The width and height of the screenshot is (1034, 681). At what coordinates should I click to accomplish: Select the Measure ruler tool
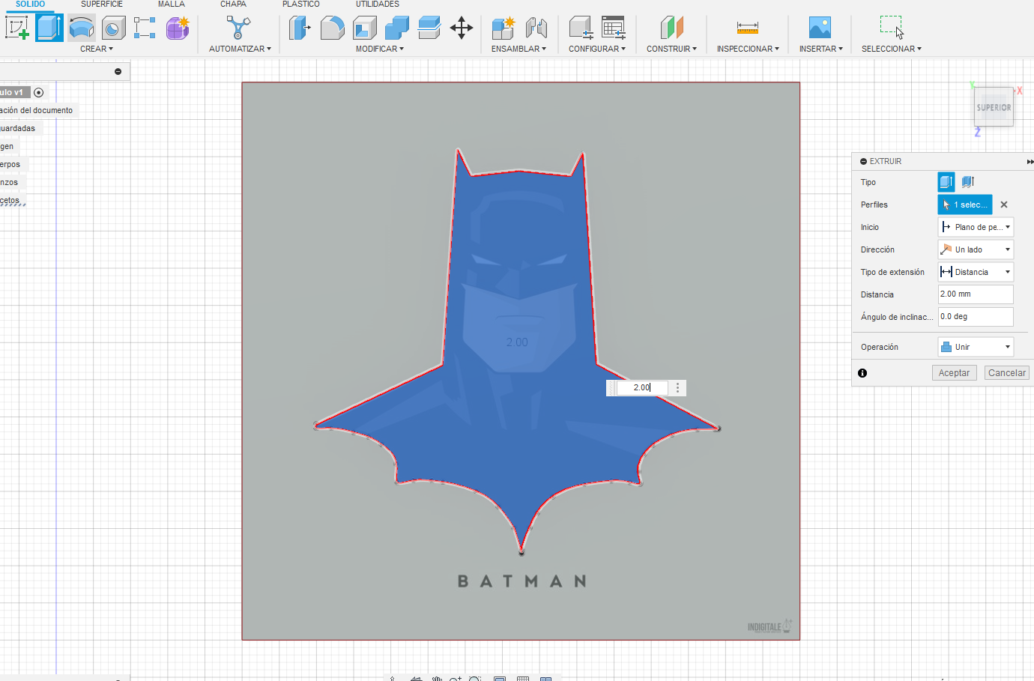(748, 28)
